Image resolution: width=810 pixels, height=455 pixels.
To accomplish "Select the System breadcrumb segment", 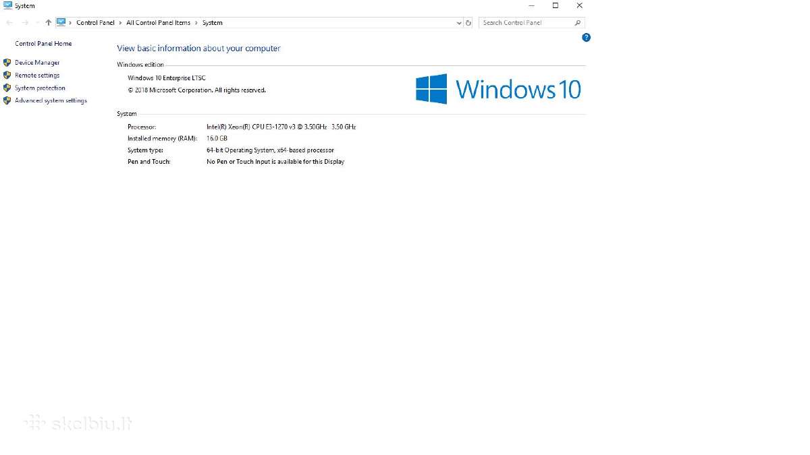I will pos(213,23).
